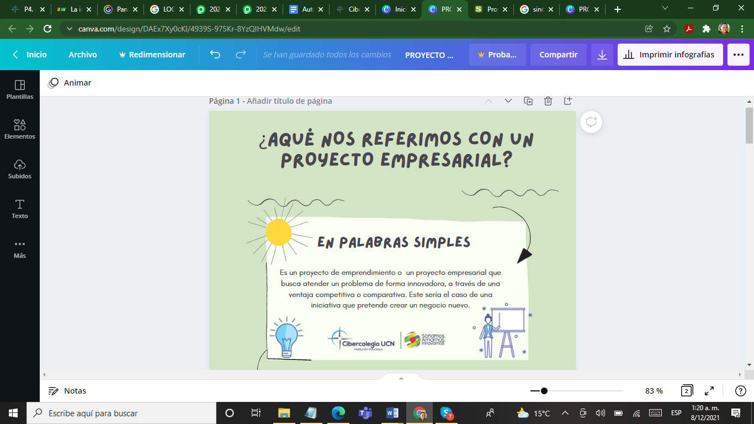Add a new page with the add-page icon

567,101
